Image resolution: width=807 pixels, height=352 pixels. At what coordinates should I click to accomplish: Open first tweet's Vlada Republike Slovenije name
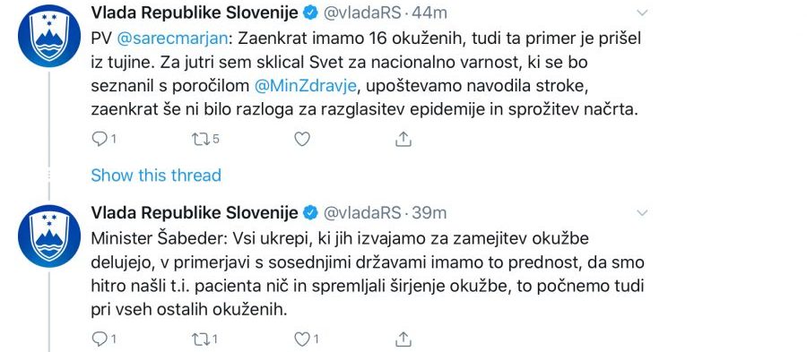pyautogui.click(x=195, y=13)
